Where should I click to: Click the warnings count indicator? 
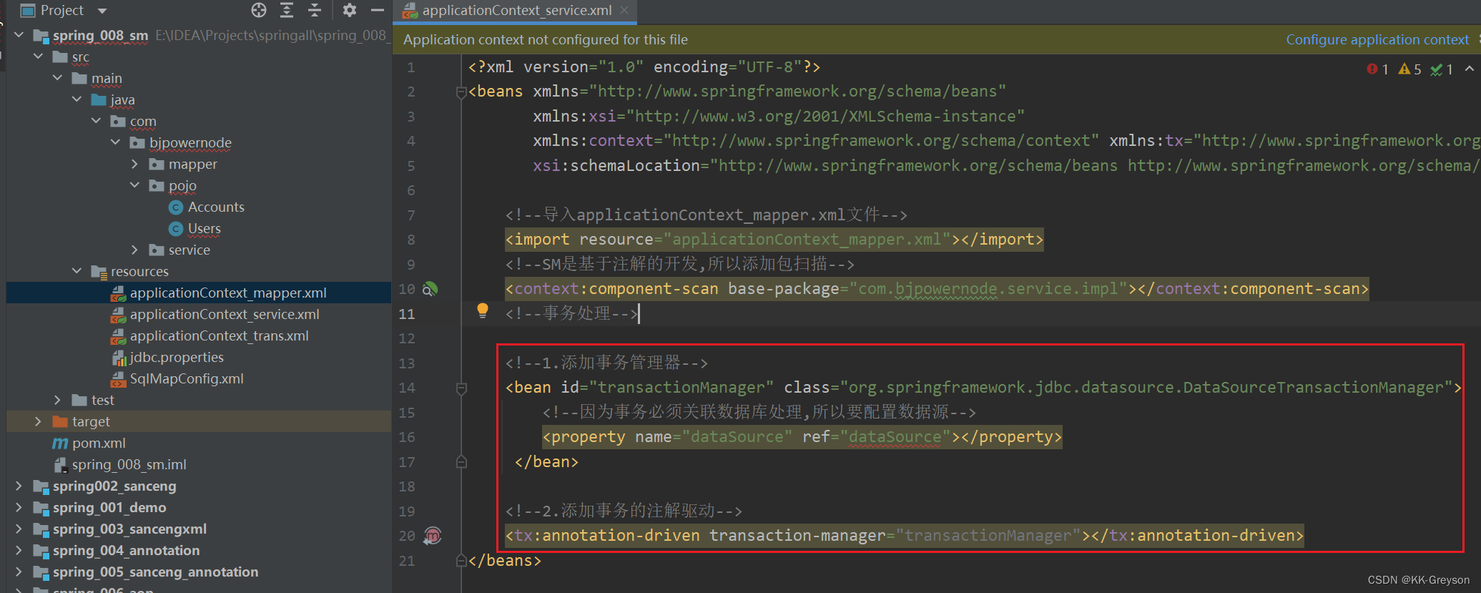coord(1409,69)
